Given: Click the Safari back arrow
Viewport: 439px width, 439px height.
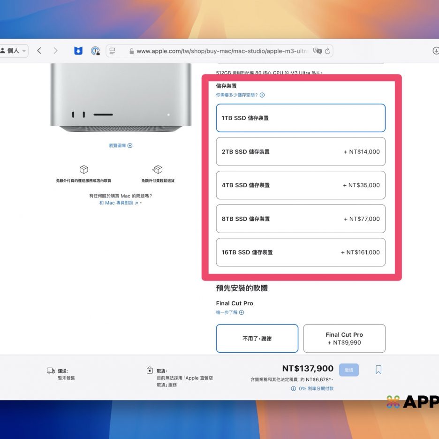Looking at the screenshot, I should click(x=39, y=51).
